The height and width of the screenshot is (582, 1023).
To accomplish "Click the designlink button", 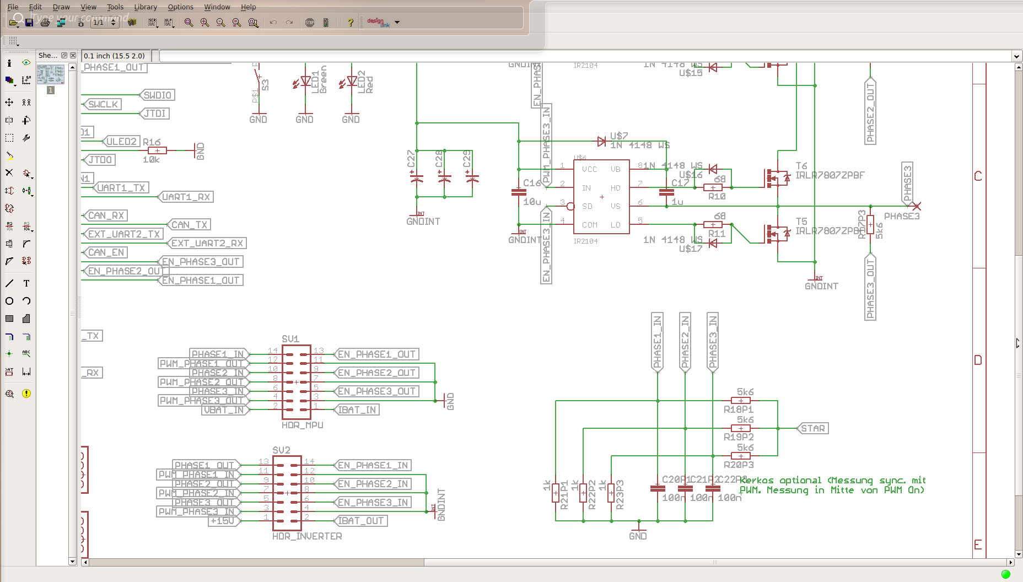I will tap(378, 23).
